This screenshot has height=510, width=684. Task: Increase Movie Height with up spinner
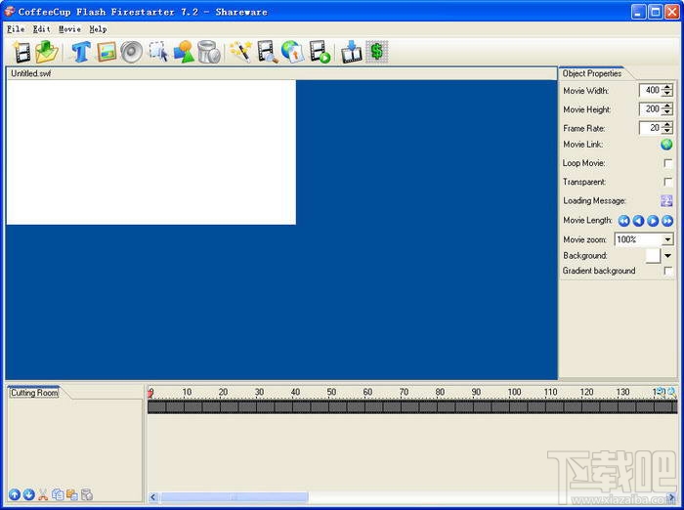coord(667,106)
